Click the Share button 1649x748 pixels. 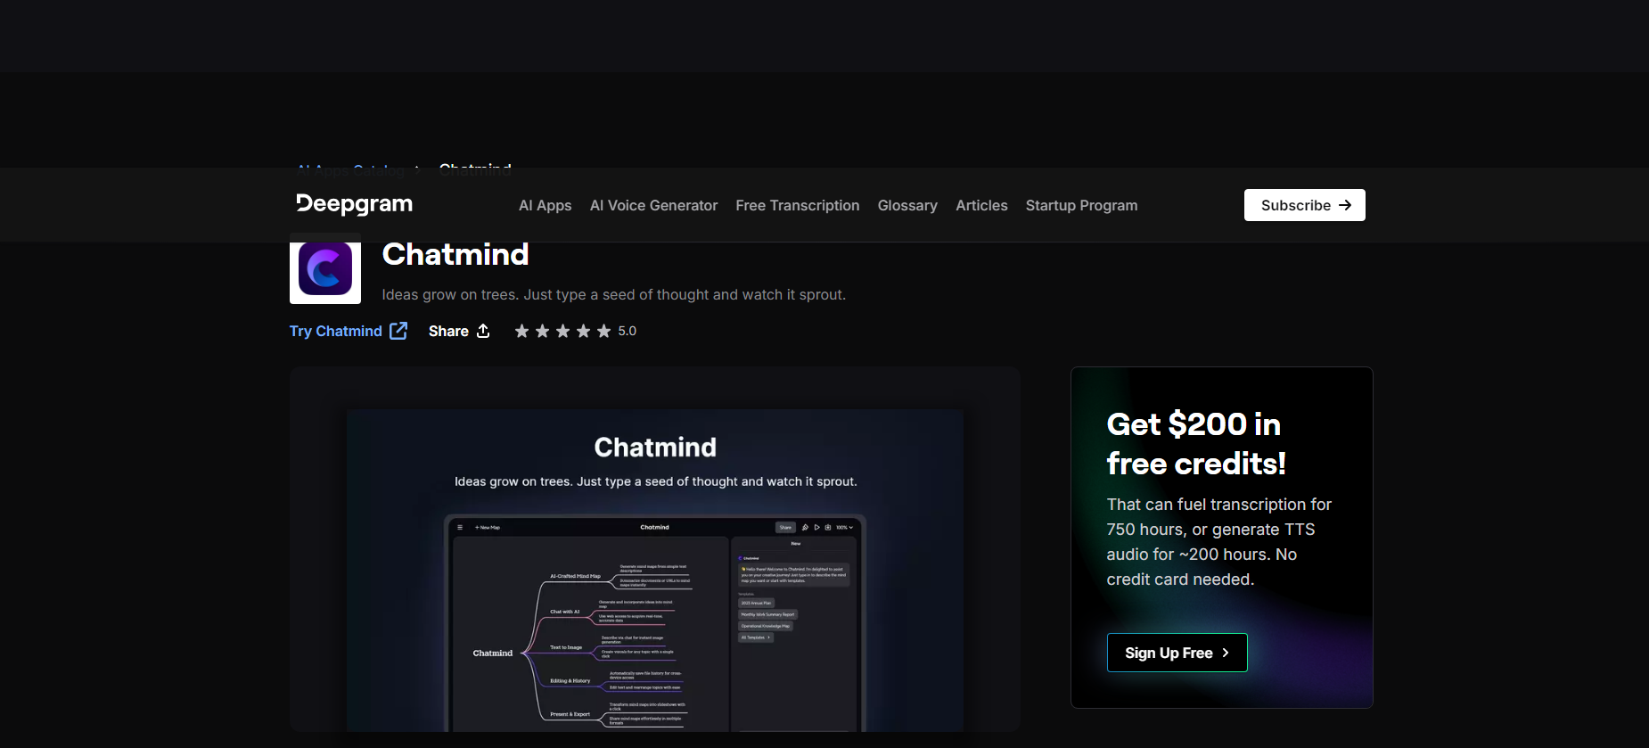[459, 331]
